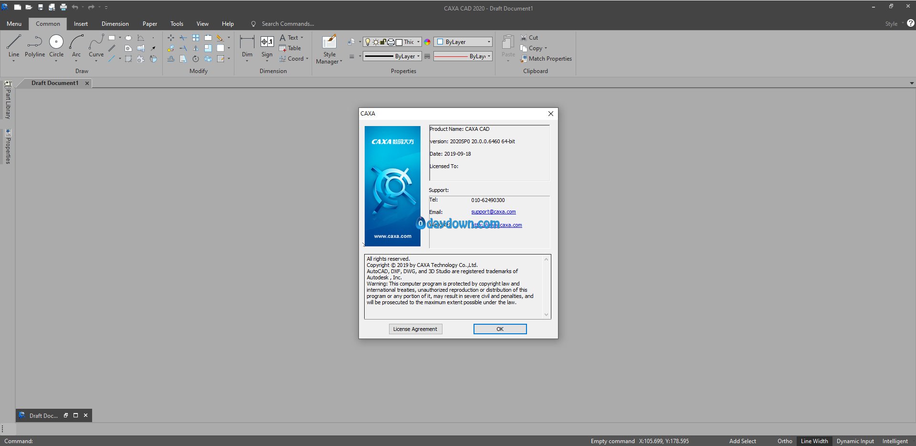Choose the Rectangle tool in Draw

[x=112, y=37]
